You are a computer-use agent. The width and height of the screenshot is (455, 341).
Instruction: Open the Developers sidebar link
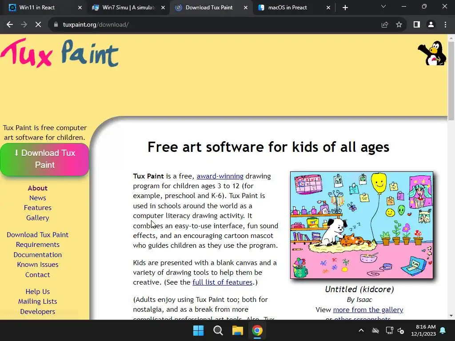coord(38,311)
